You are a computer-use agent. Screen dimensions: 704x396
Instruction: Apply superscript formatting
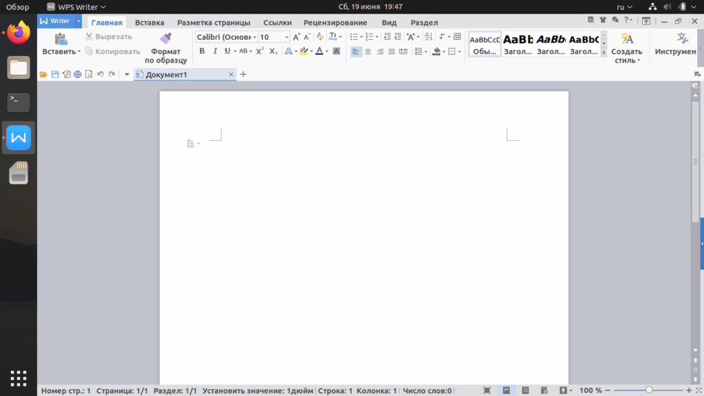click(259, 51)
